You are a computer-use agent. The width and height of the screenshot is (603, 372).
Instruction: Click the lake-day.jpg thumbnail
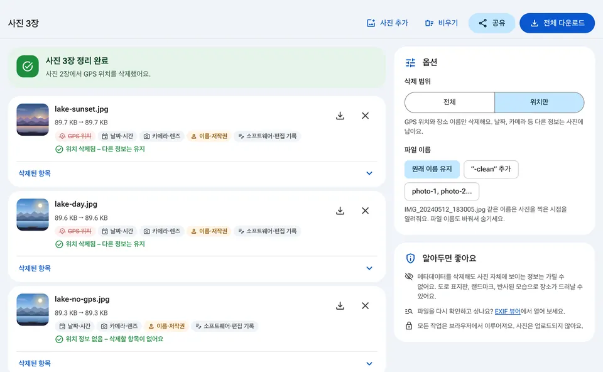33,214
